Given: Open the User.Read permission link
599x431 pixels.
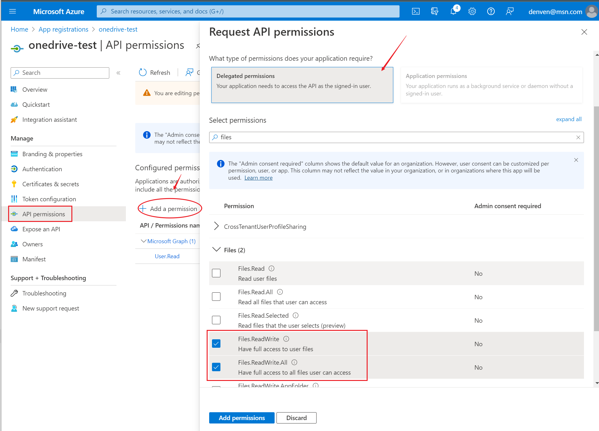Looking at the screenshot, I should (167, 256).
